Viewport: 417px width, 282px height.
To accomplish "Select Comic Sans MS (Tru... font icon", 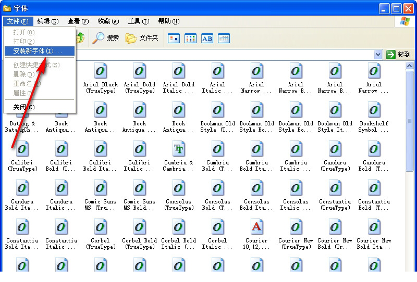I will pos(101,188).
